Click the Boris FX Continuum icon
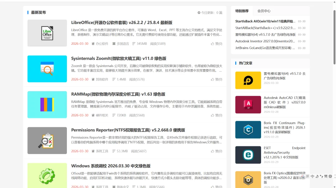This screenshot has width=336, height=188. coord(248,130)
